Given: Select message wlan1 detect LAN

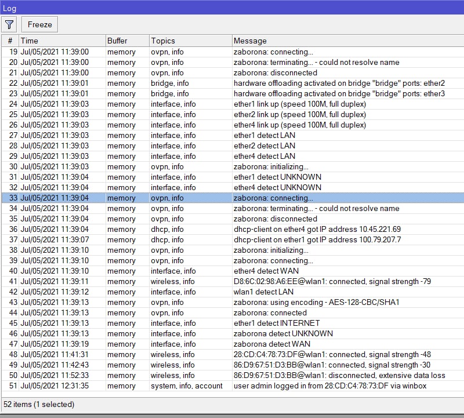Looking at the screenshot, I should [x=263, y=292].
